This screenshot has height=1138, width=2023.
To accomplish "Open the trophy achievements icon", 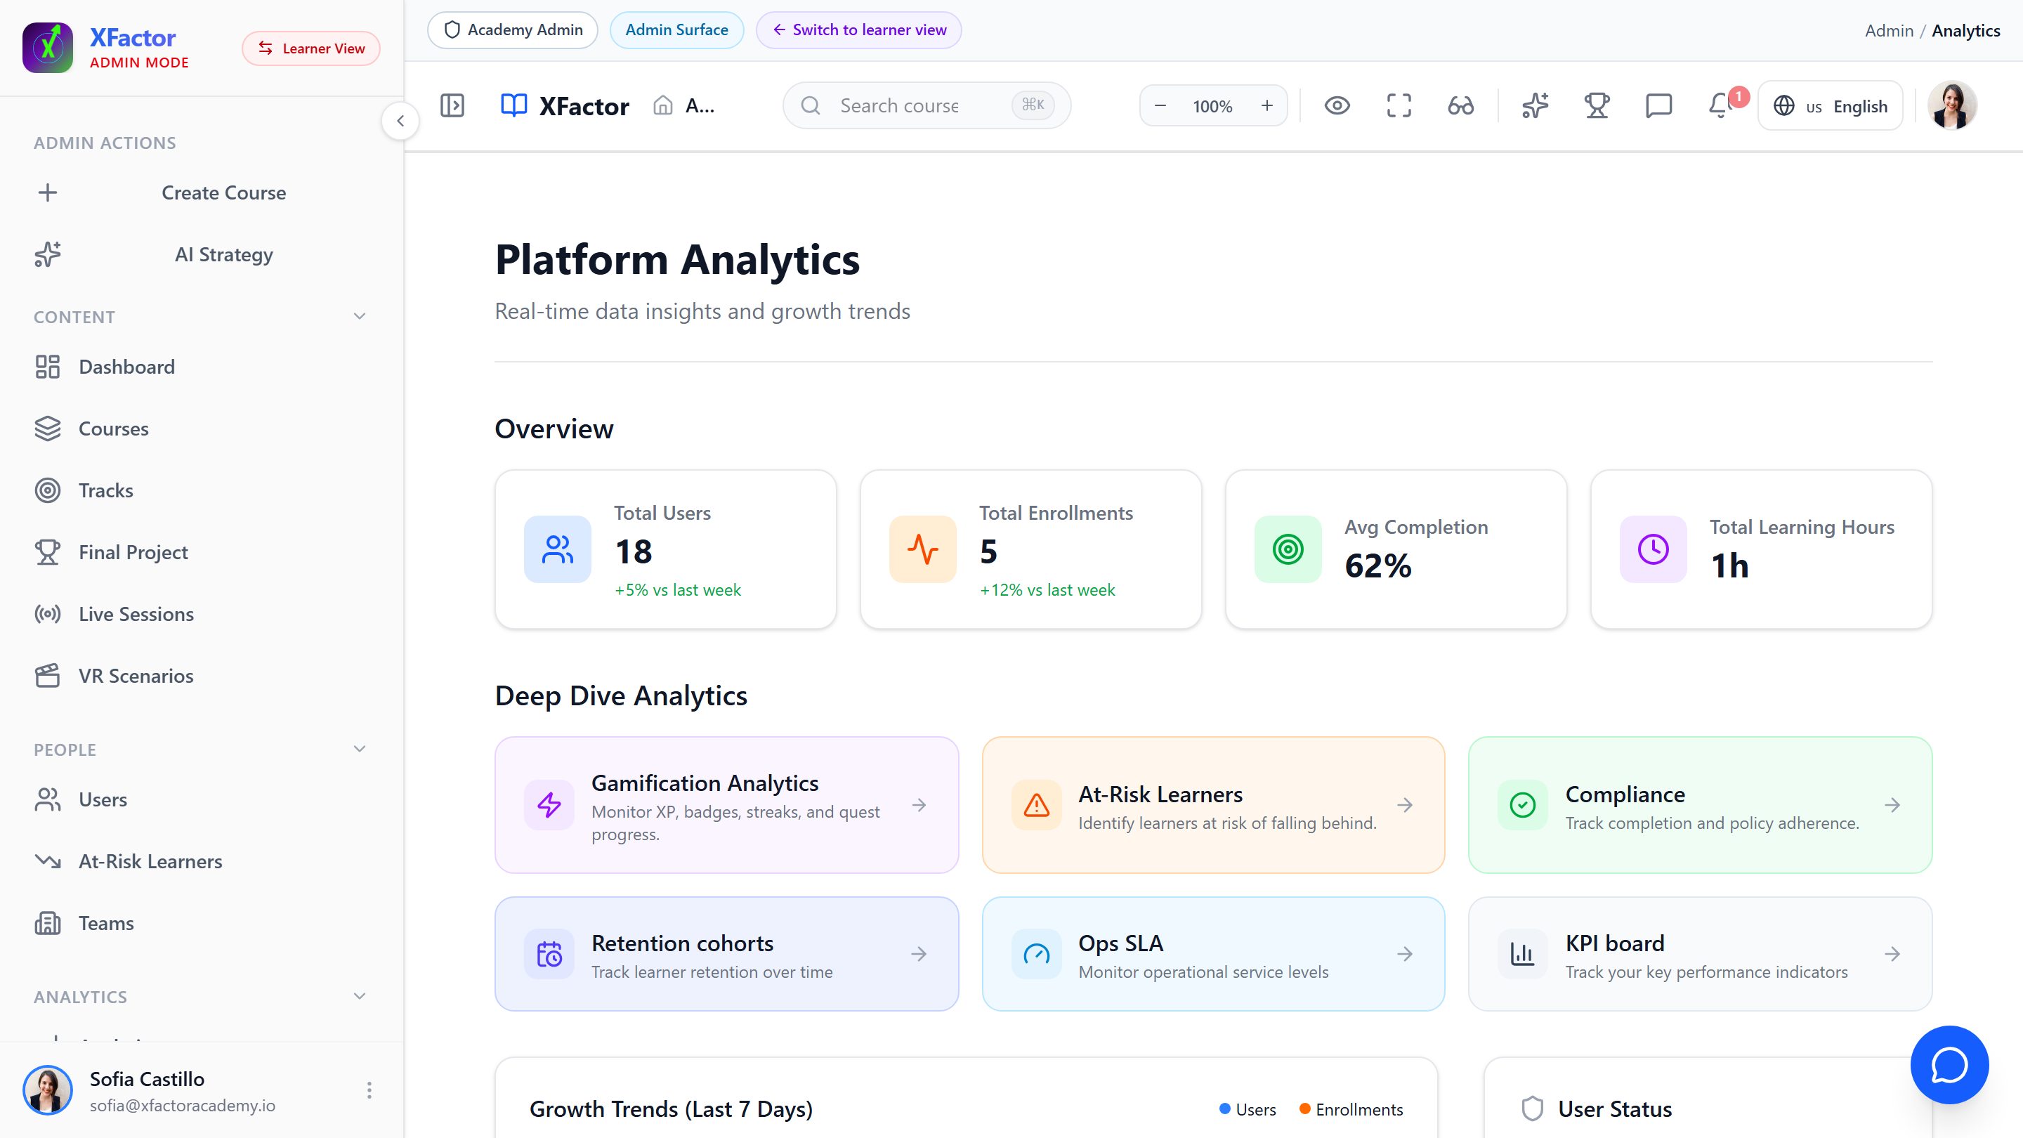I will [1597, 105].
